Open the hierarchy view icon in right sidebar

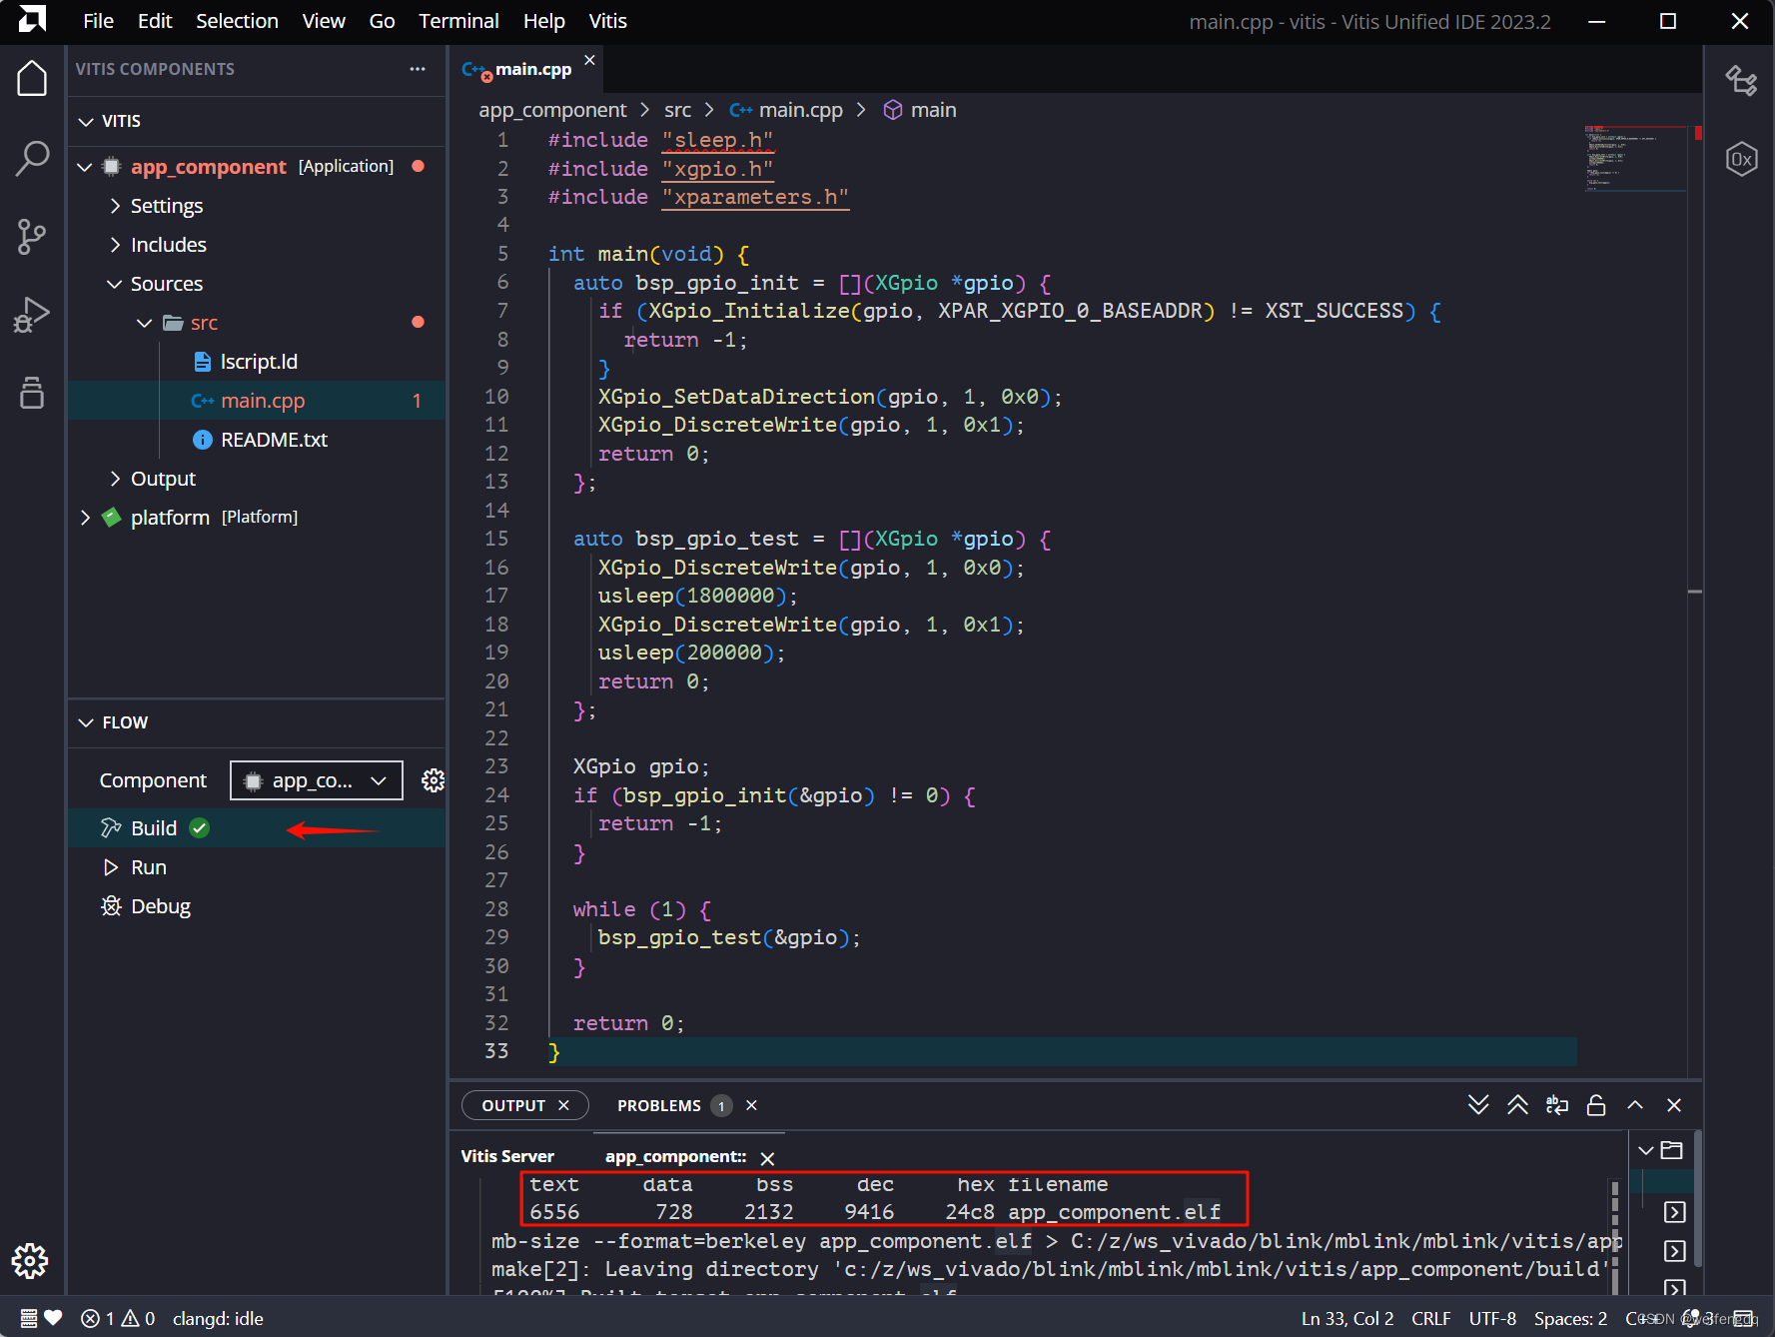tap(1741, 80)
